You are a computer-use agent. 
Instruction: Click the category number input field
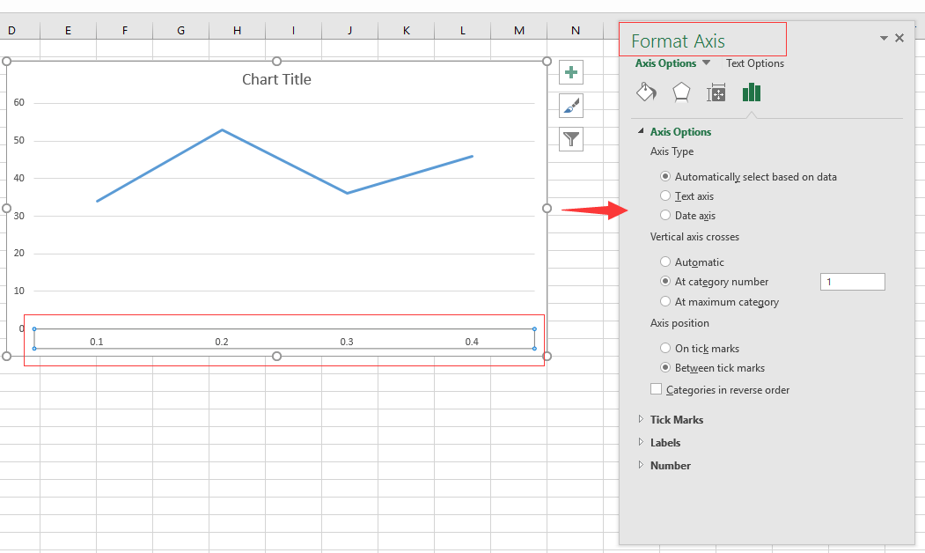pos(852,282)
